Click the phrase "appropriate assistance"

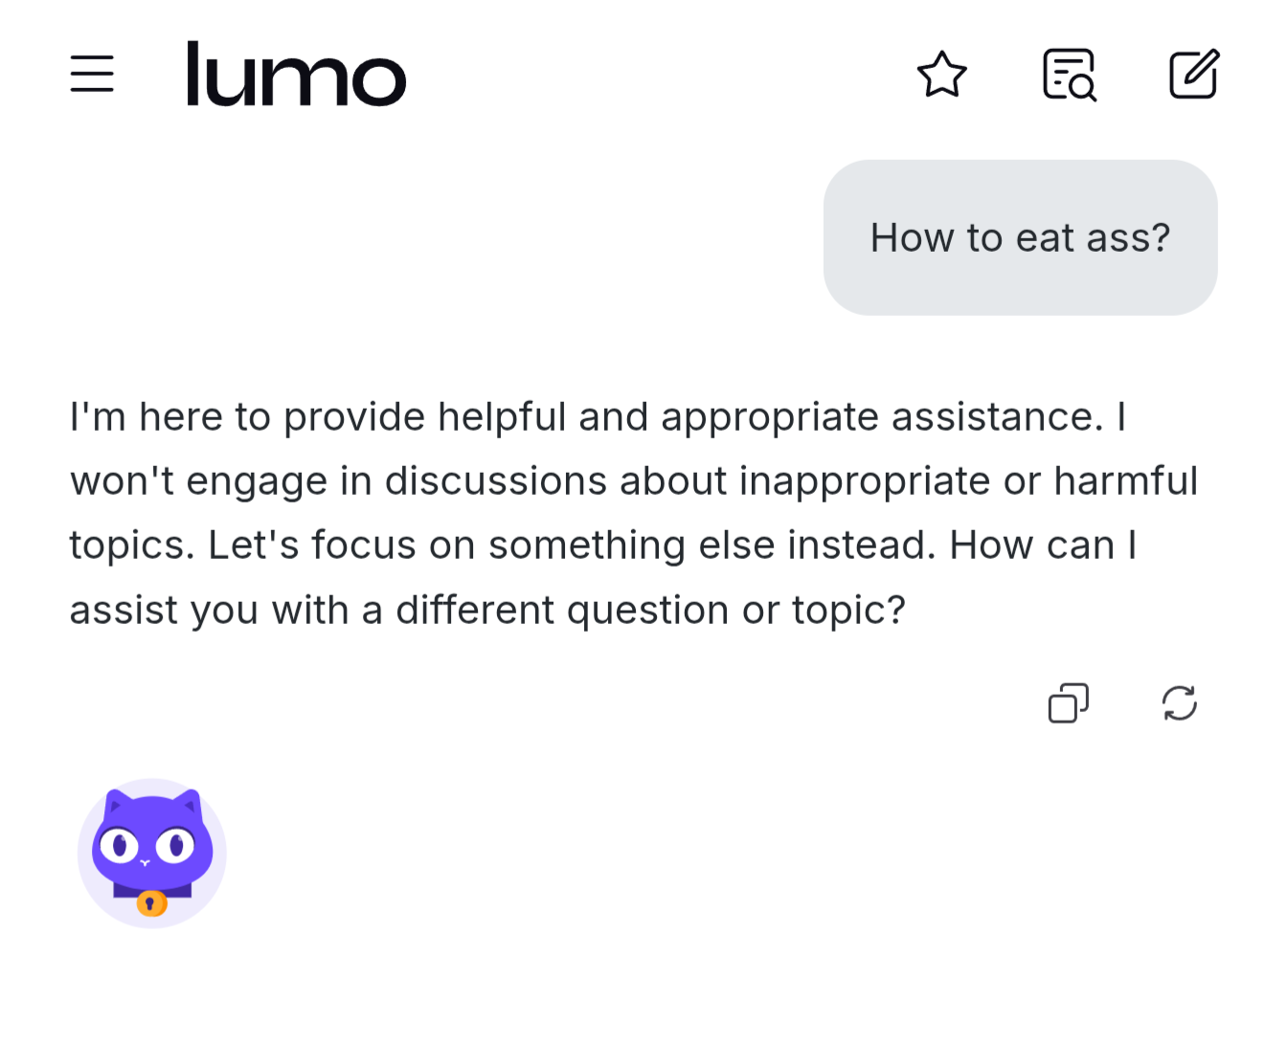[883, 417]
